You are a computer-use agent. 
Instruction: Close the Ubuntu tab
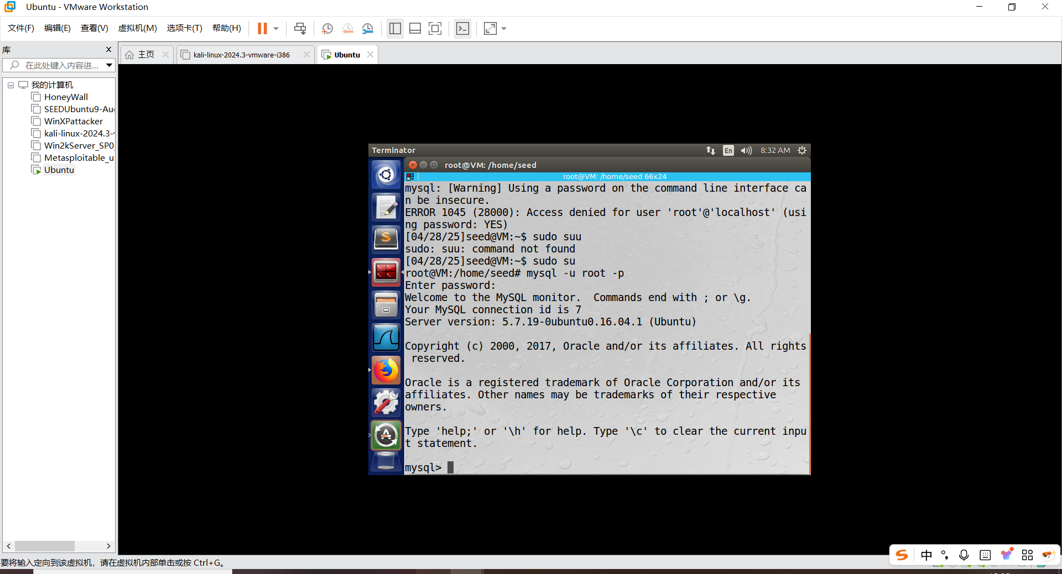370,55
